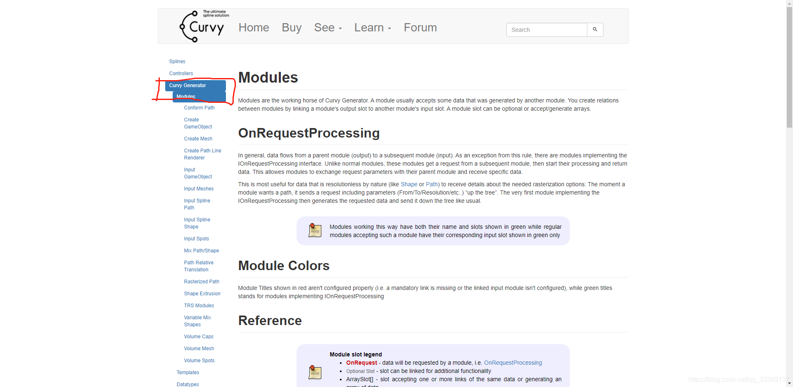Follow the Path link in the paragraph
Screen dimensions: 793x387
tap(432, 184)
